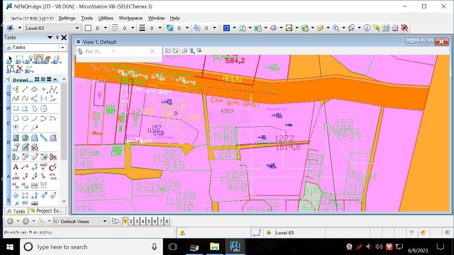Image resolution: width=454 pixels, height=255 pixels.
Task: Select the Place Circle tool
Action: (x=16, y=118)
